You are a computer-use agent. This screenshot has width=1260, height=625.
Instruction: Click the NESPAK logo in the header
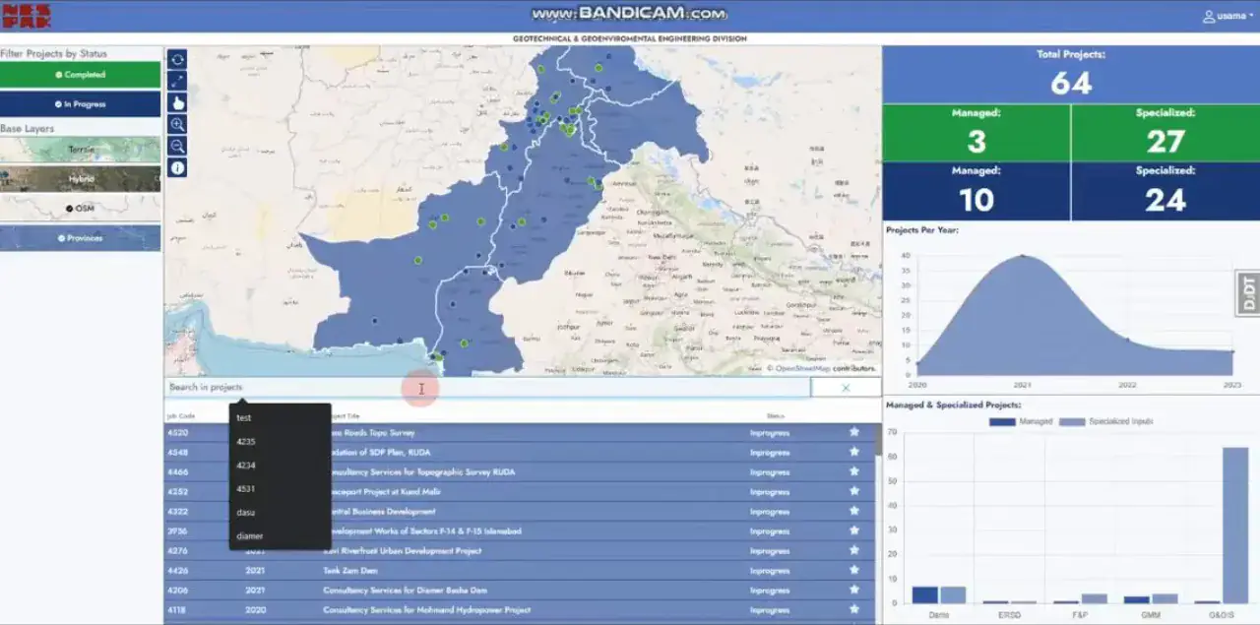(27, 16)
